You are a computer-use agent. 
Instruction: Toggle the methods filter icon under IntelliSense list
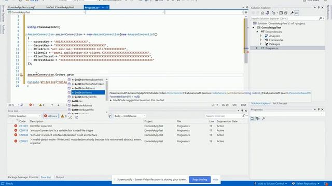(x=77, y=117)
